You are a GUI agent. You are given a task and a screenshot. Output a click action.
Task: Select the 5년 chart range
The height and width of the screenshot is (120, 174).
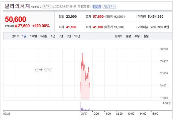(69, 36)
